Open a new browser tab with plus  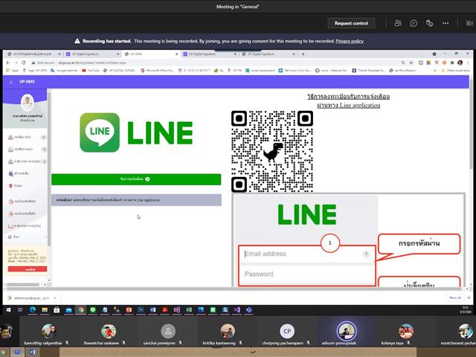coord(303,54)
